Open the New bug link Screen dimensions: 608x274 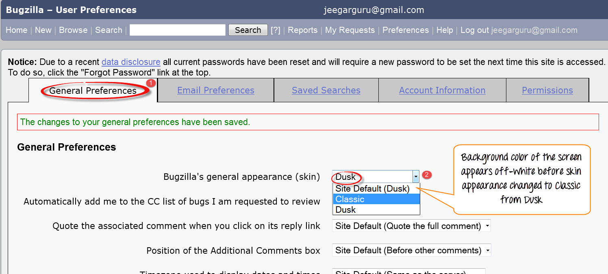(43, 30)
